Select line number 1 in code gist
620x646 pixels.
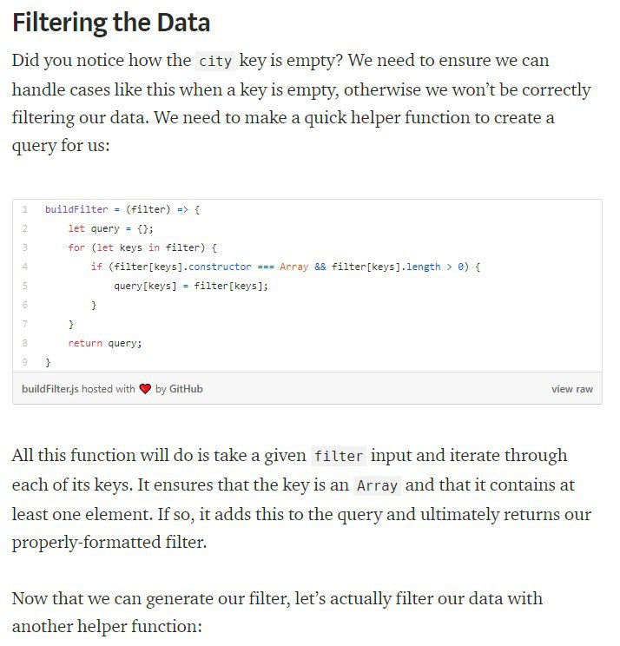coord(25,210)
